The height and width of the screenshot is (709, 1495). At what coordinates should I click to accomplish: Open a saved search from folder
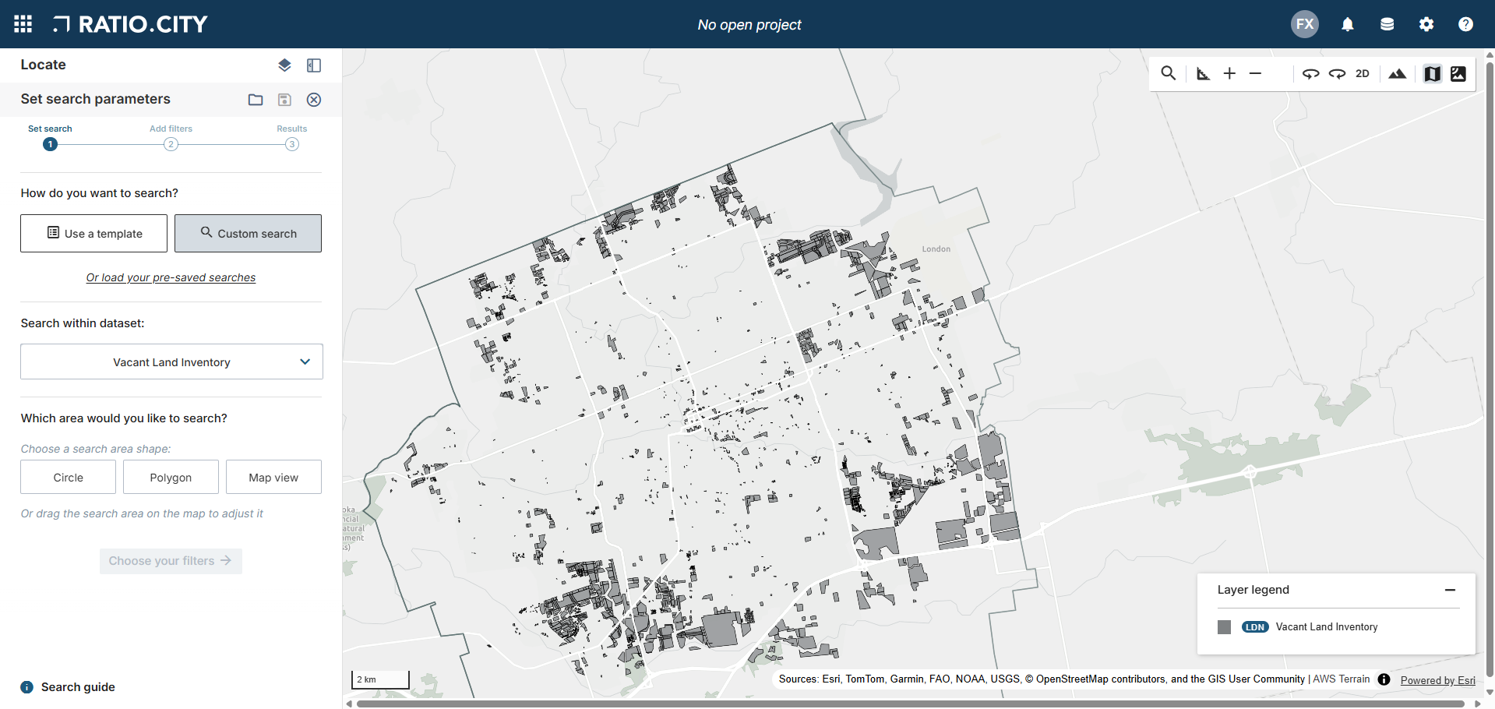point(256,100)
